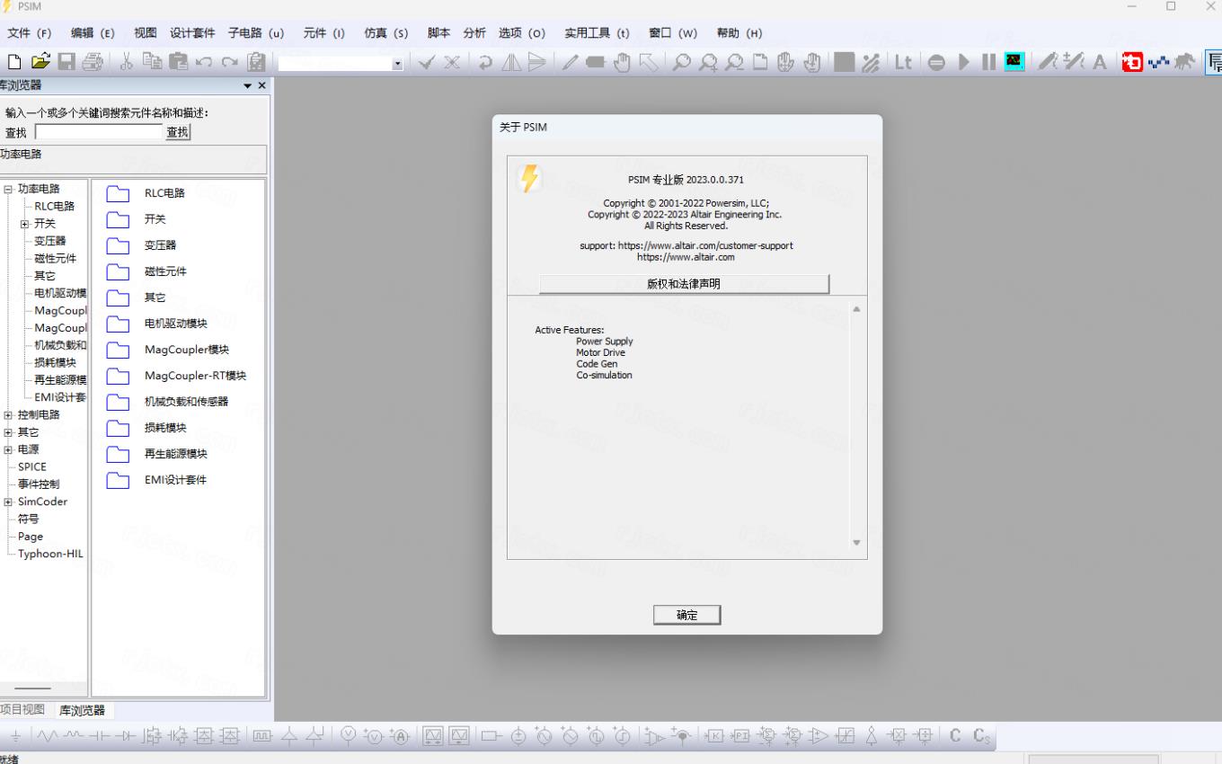The height and width of the screenshot is (764, 1222).
Task: Switch to the 库浏览器 tab
Action: [82, 710]
